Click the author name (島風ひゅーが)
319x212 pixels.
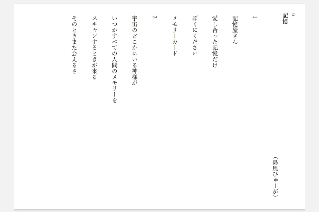pos(275,177)
